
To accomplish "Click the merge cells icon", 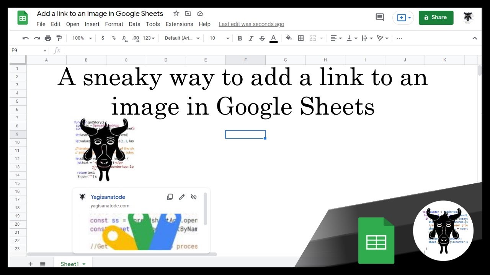I will click(x=313, y=38).
